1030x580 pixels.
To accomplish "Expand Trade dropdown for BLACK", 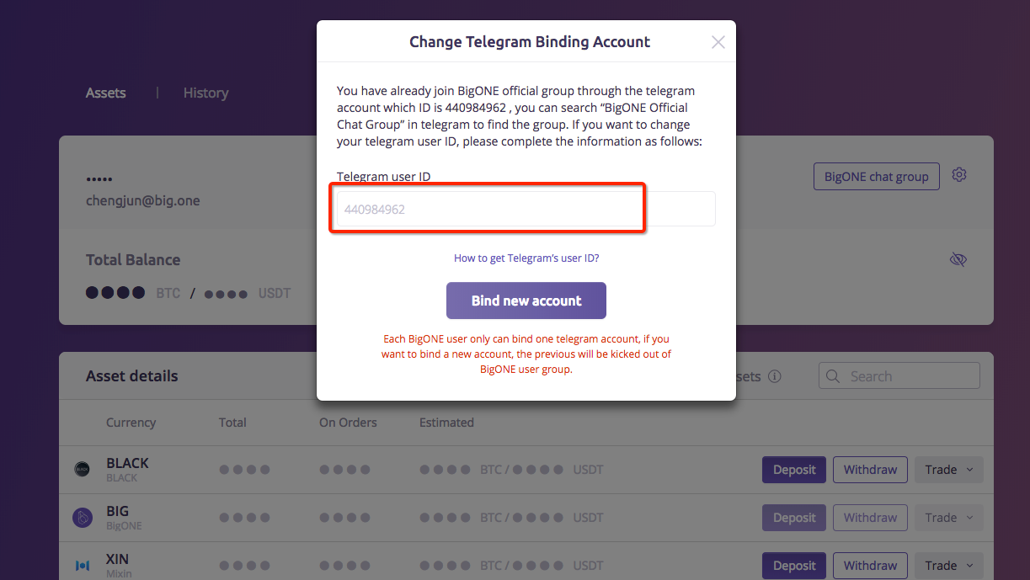I will [949, 470].
